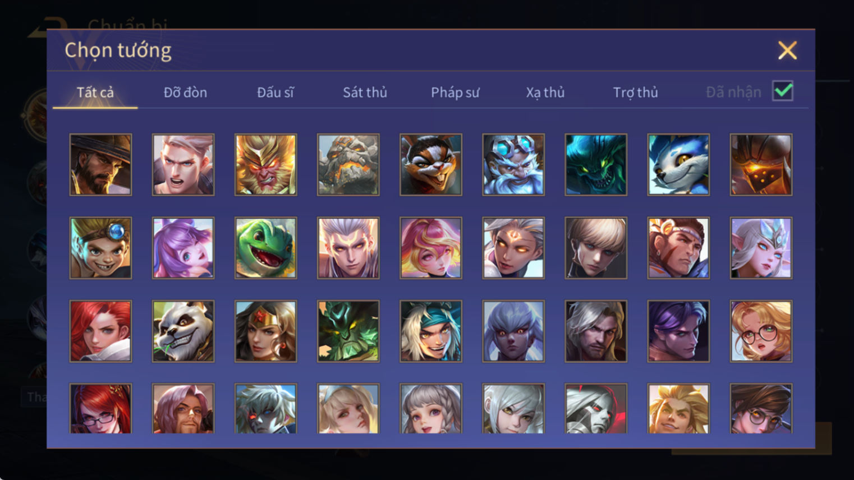
Task: Pick the orange cat hero portrait
Action: pyautogui.click(x=431, y=164)
